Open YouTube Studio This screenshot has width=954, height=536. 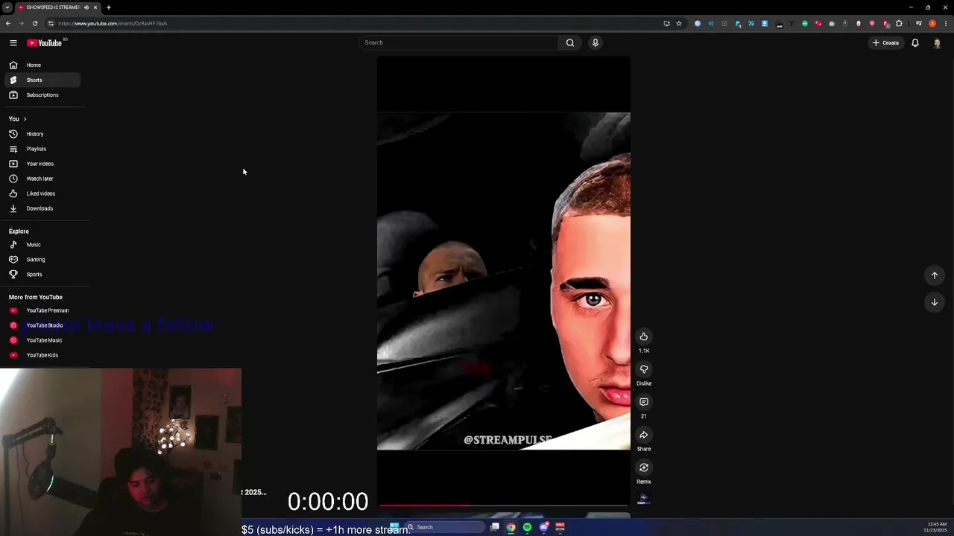[42, 325]
